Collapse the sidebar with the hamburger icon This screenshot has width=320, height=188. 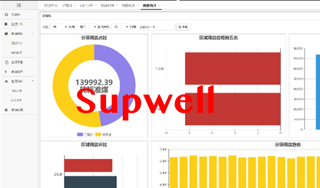pos(19,5)
